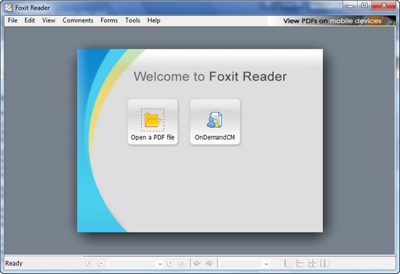Screen dimensions: 400x274
Task: Click the previous view left arrow icon
Action: 197,263
